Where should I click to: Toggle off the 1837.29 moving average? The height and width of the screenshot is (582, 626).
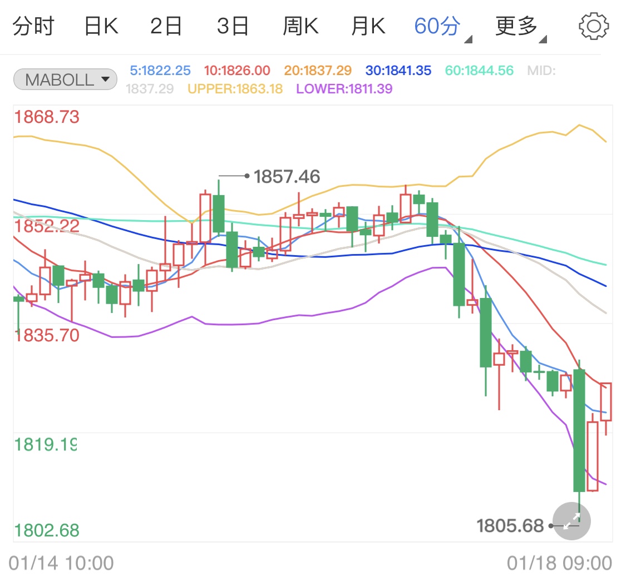[x=149, y=88]
